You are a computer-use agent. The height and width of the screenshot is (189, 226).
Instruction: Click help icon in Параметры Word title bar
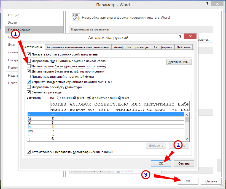(x=207, y=5)
